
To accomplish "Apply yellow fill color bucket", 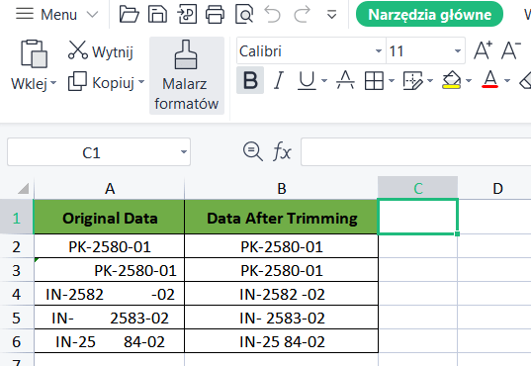I will (x=452, y=80).
